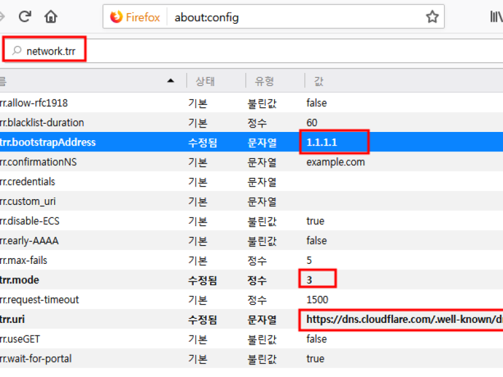The height and width of the screenshot is (377, 503).
Task: Select the trr.mode preference name
Action: [x=19, y=280]
